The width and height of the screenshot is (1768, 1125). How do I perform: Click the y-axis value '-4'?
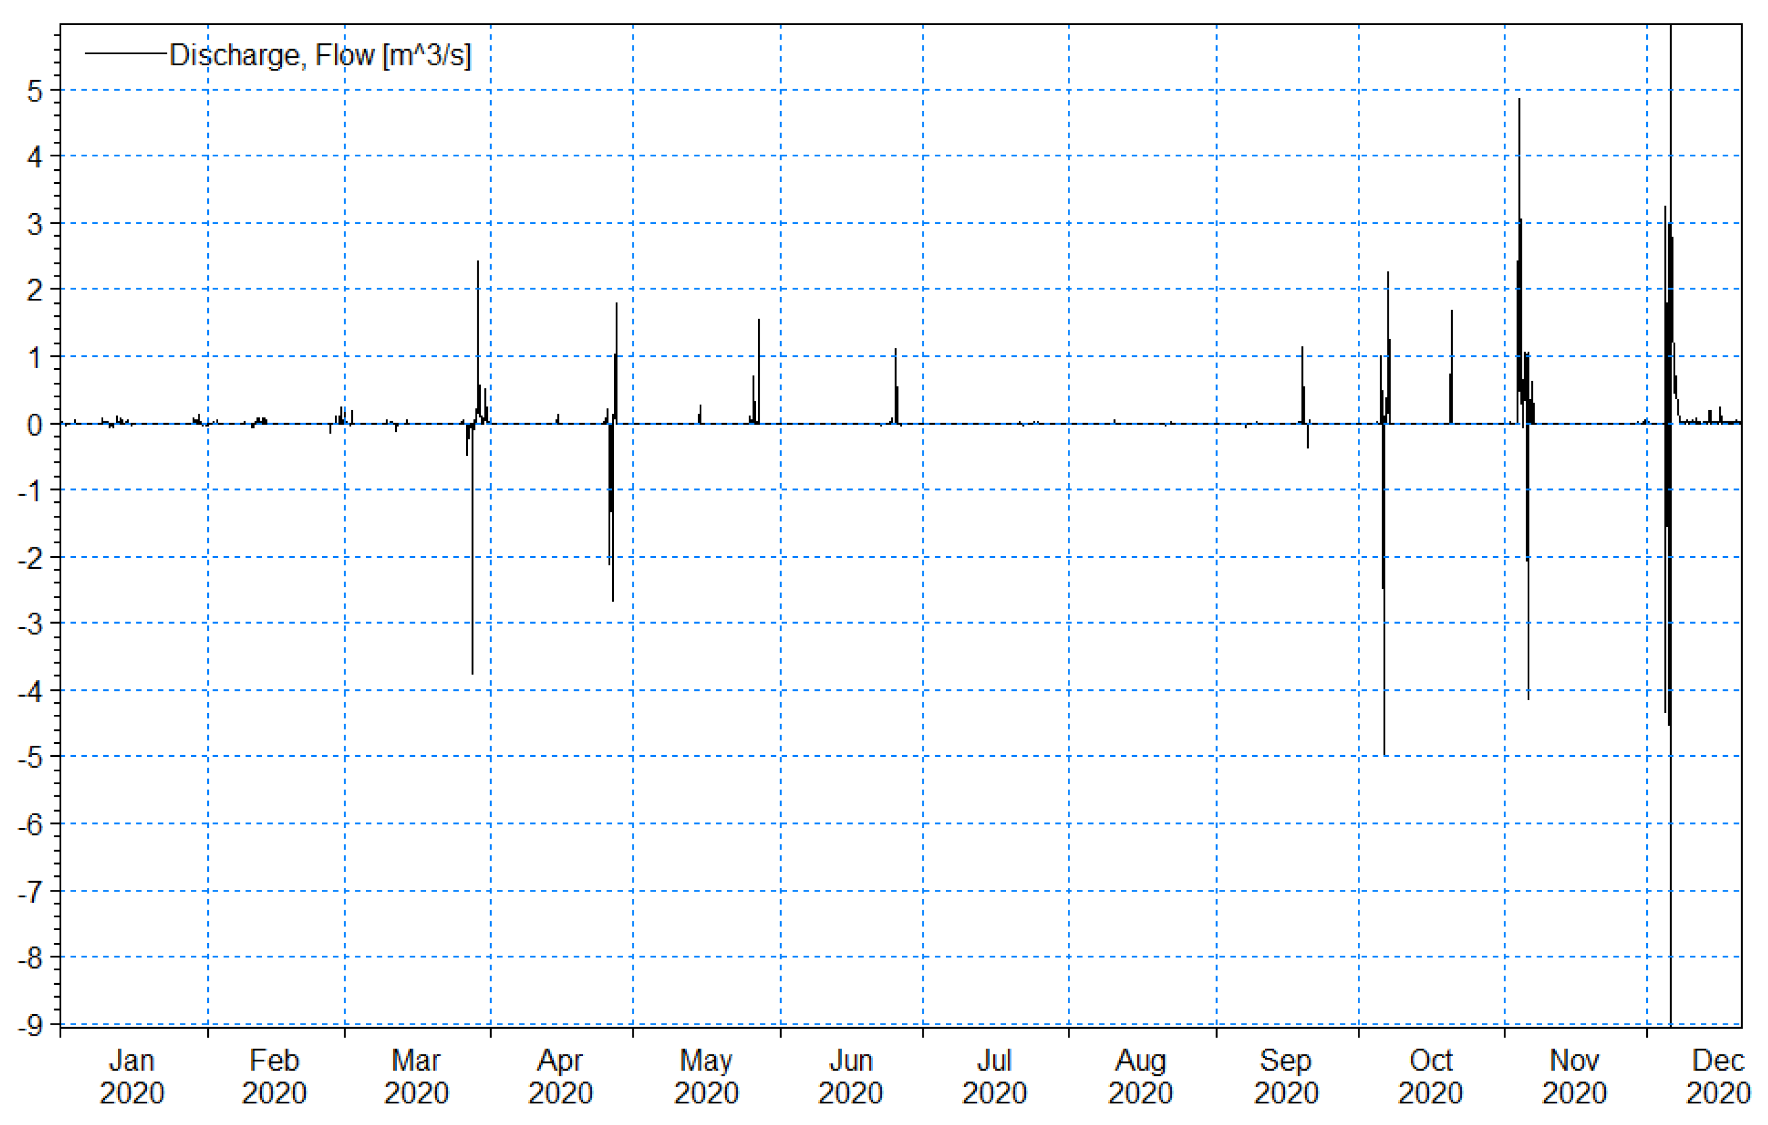pyautogui.click(x=30, y=691)
